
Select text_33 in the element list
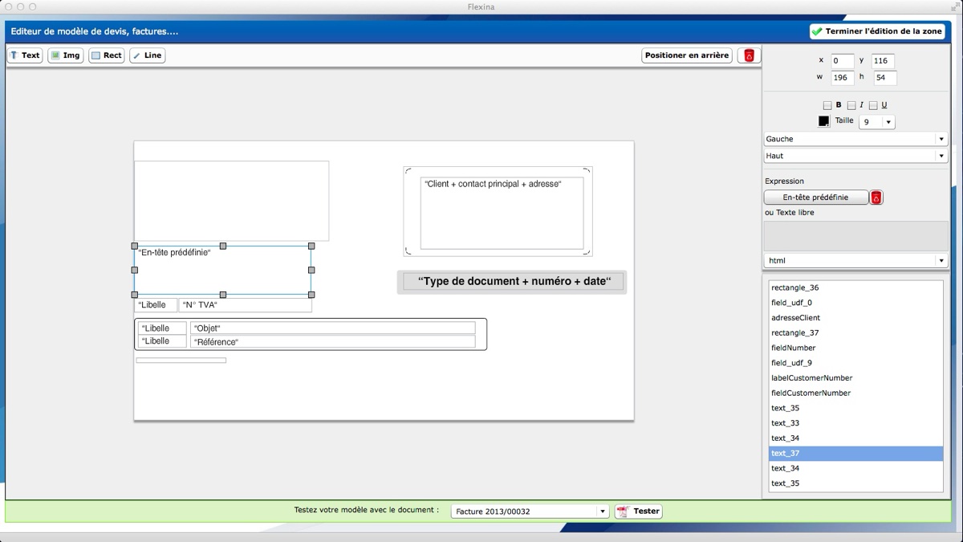pos(855,423)
